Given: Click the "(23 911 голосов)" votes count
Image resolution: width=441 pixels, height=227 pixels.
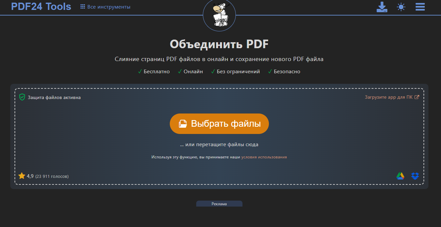Looking at the screenshot, I should pyautogui.click(x=52, y=176).
